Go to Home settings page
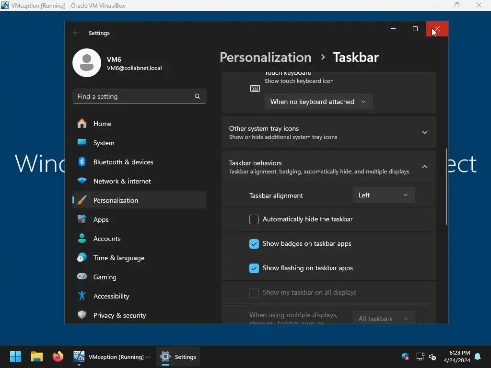Viewport: 491px width, 368px height. (140, 124)
